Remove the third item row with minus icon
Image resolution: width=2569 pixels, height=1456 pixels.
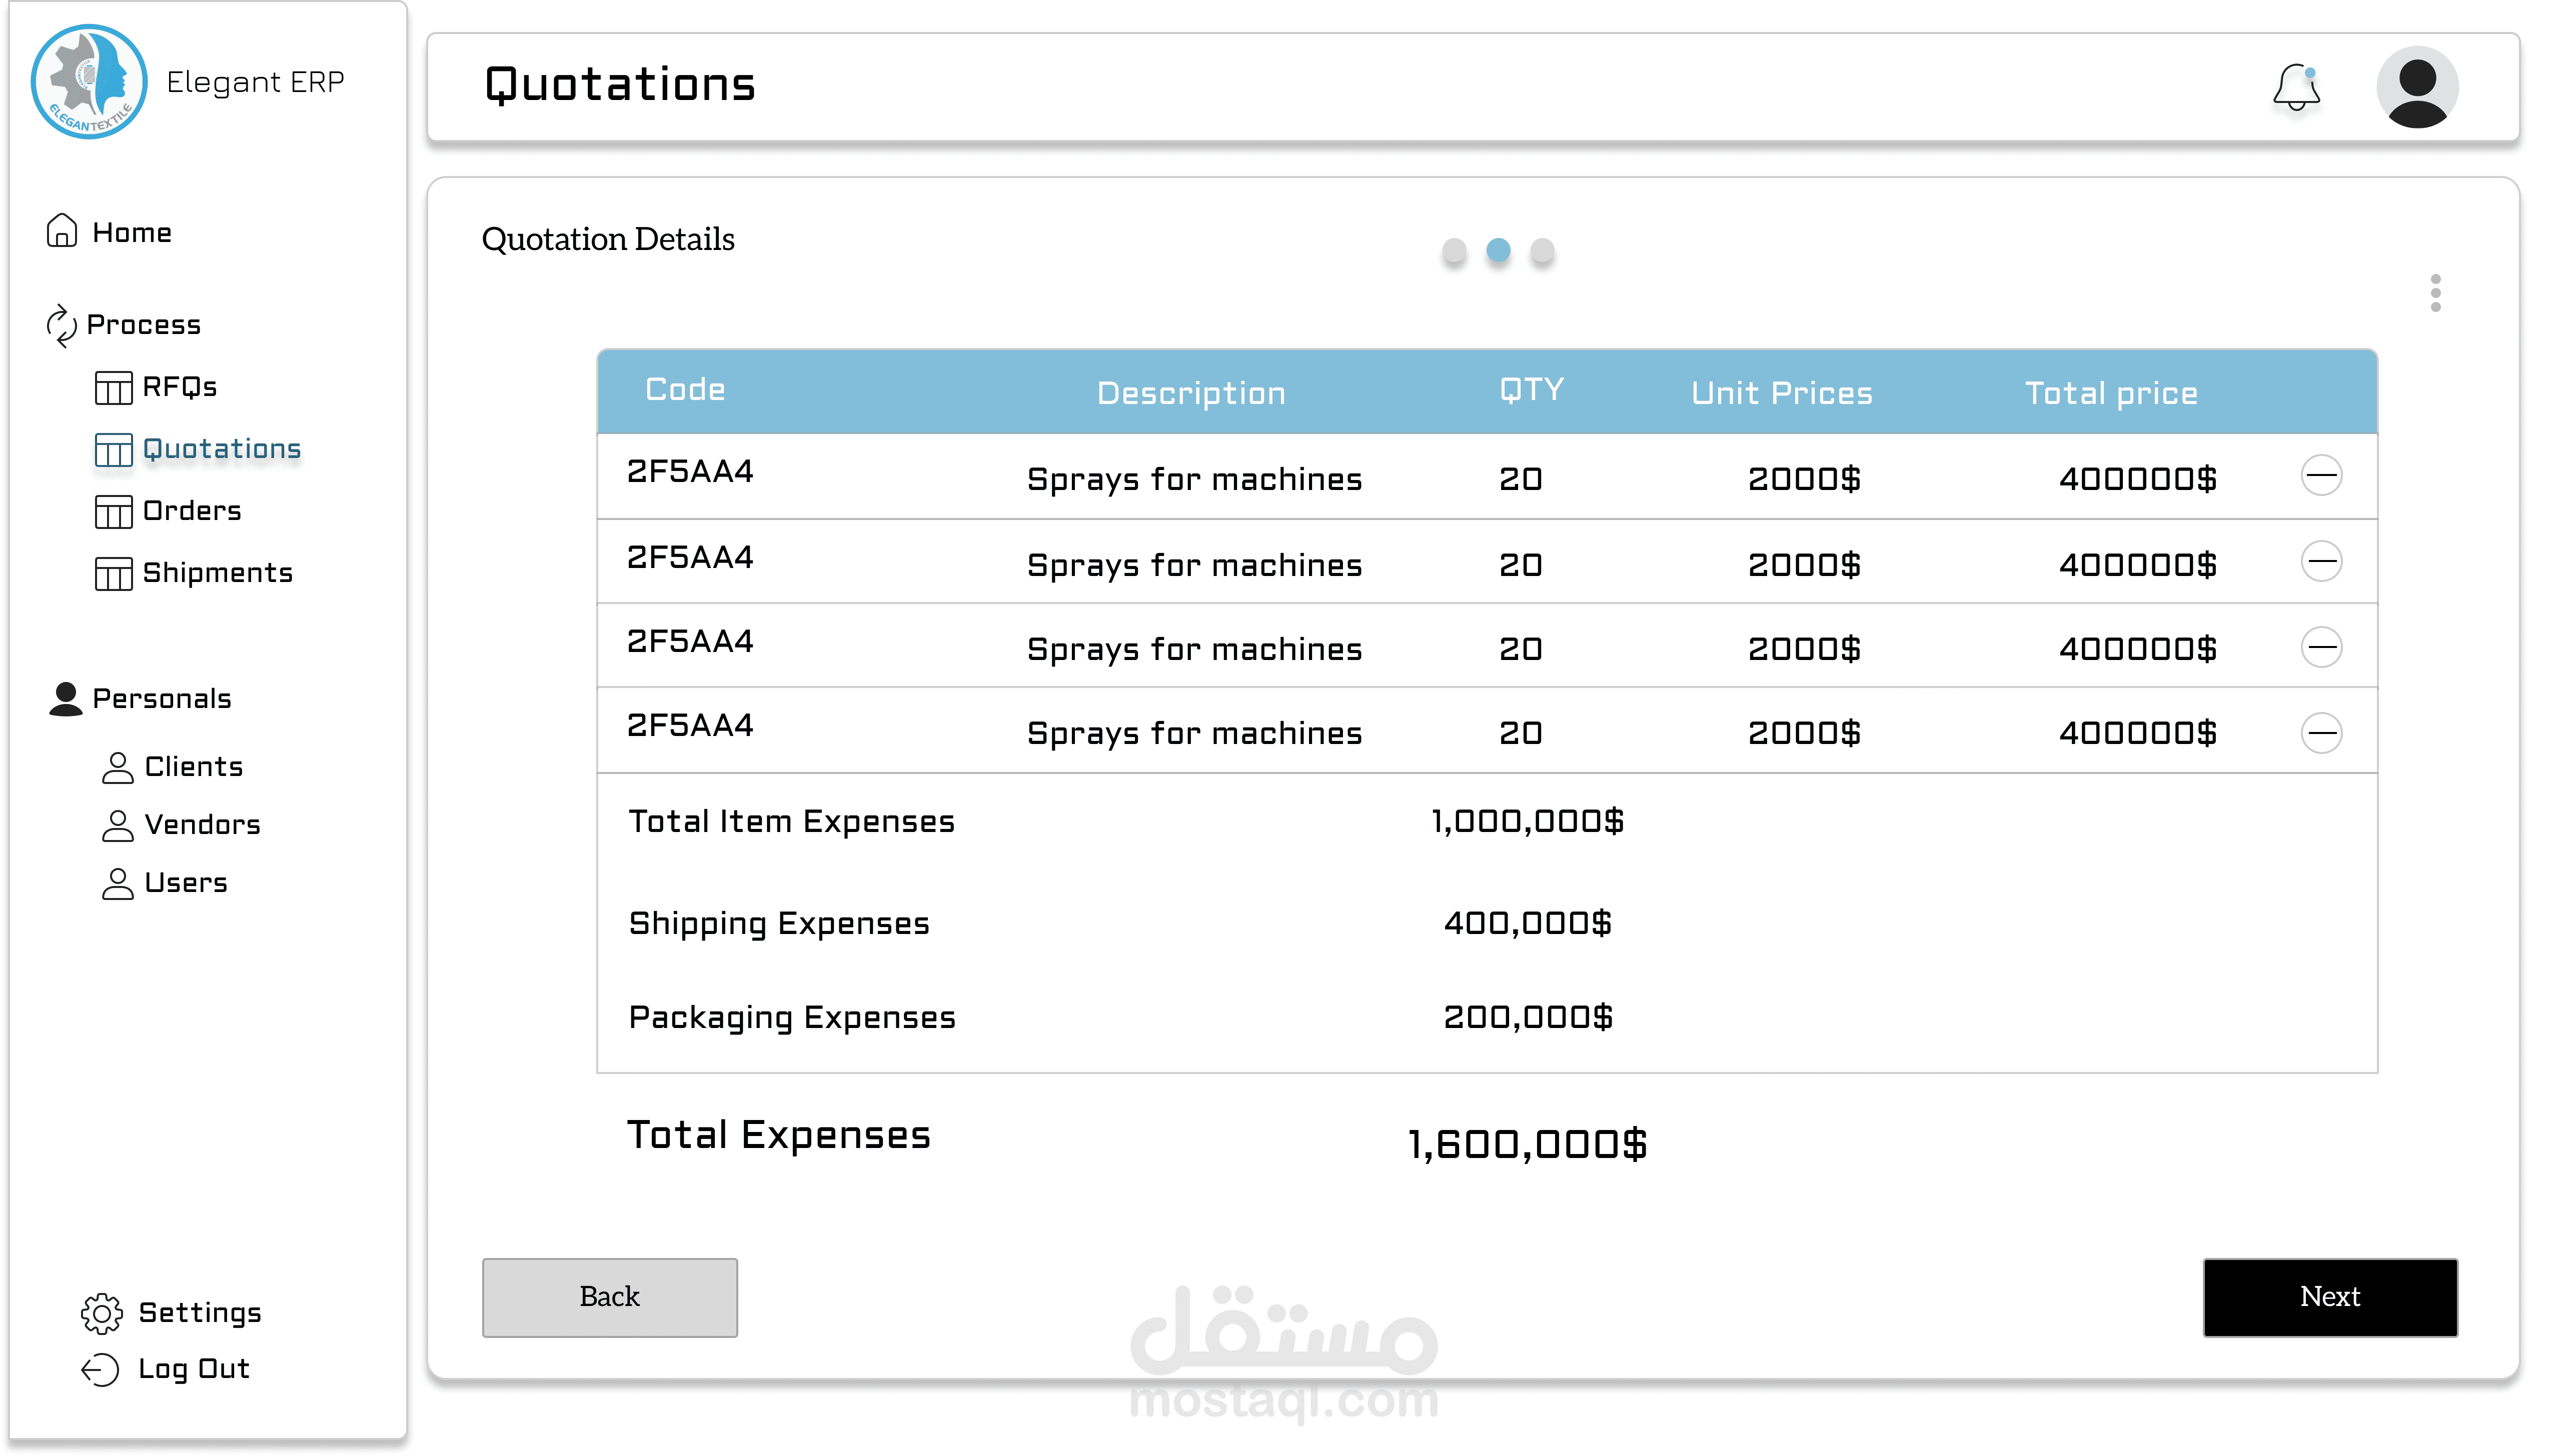click(2321, 647)
